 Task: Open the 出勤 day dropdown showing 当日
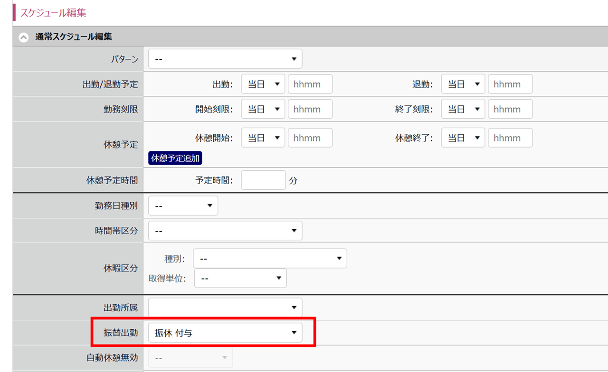coord(263,84)
